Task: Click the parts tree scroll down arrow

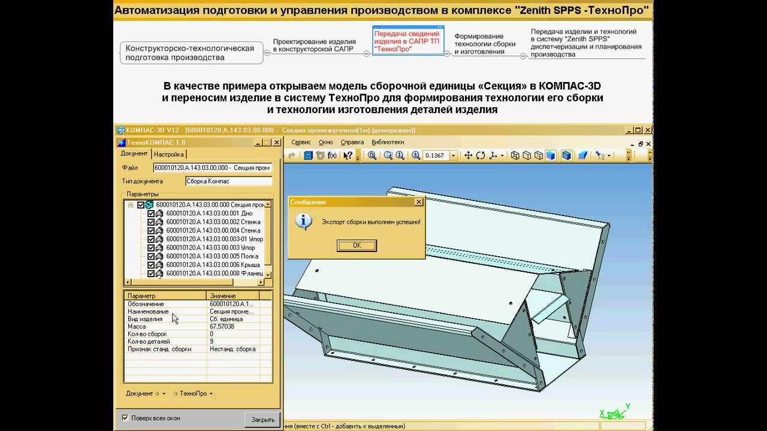Action: (268, 275)
